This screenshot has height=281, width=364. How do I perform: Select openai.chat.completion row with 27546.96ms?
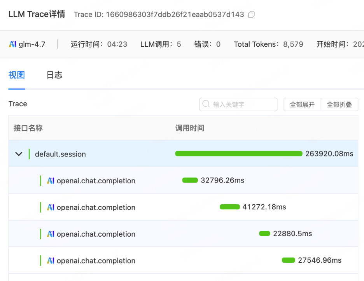click(x=183, y=260)
